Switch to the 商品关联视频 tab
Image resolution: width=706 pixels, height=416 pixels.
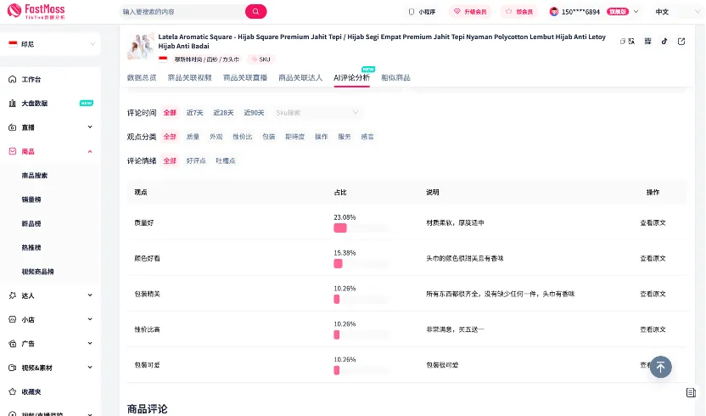189,77
